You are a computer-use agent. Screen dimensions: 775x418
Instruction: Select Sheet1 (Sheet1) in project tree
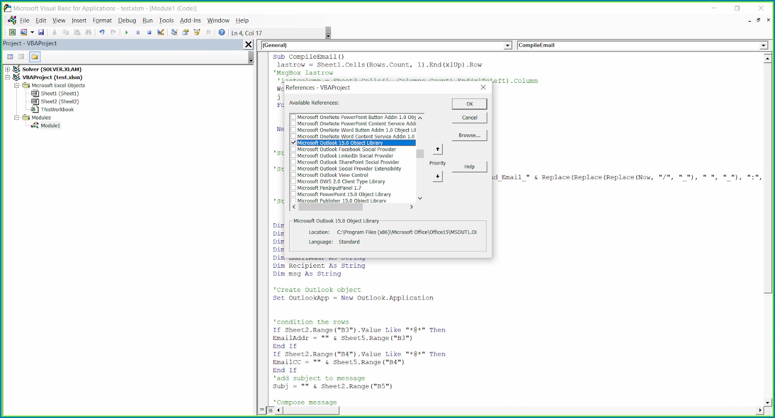pyautogui.click(x=60, y=93)
